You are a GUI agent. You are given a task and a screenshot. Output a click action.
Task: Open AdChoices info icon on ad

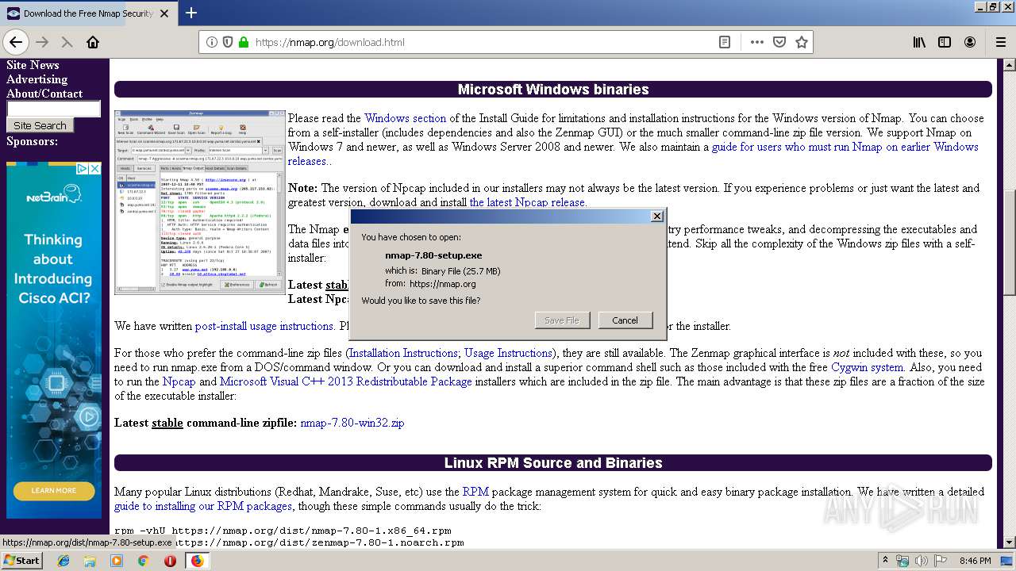(82, 168)
